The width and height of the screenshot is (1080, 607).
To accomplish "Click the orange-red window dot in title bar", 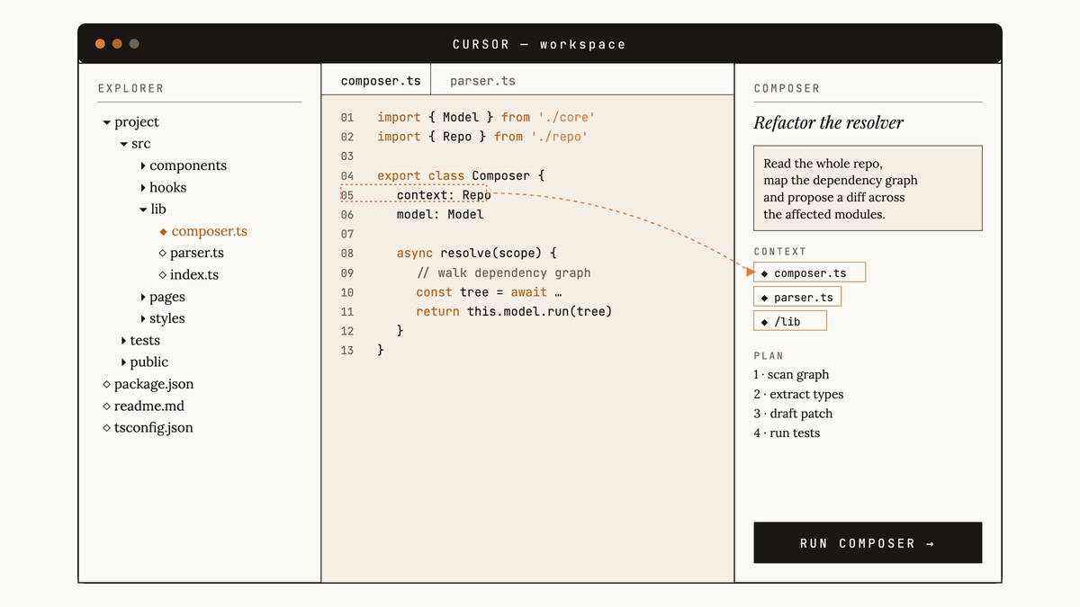I will tap(100, 43).
